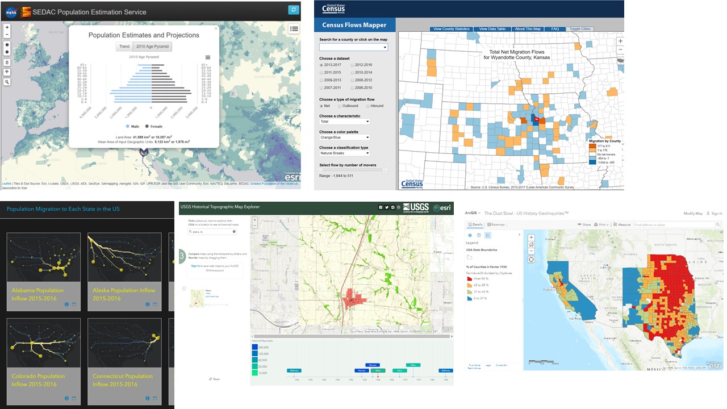Viewport: 727px width, 409px height.
Task: Click 'Sign In' link in USGS side panel
Action: [x=195, y=266]
